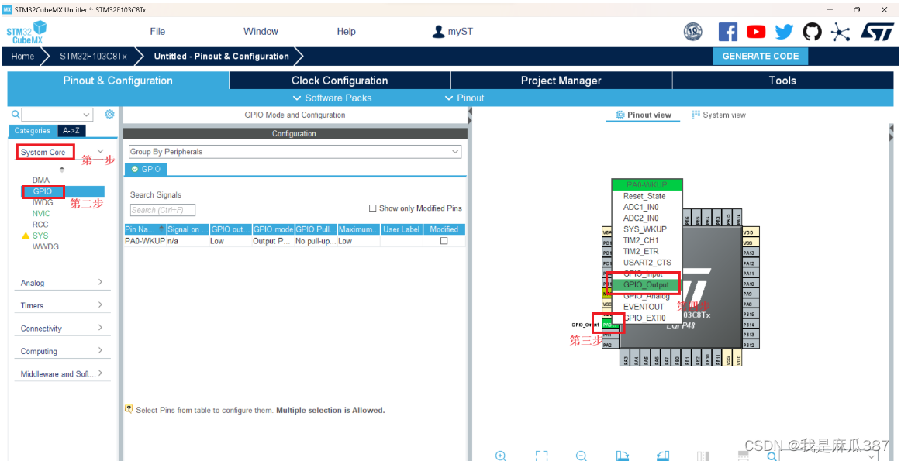Choose ADC1_IN0 in pin context menu
The height and width of the screenshot is (461, 901).
[x=640, y=207]
